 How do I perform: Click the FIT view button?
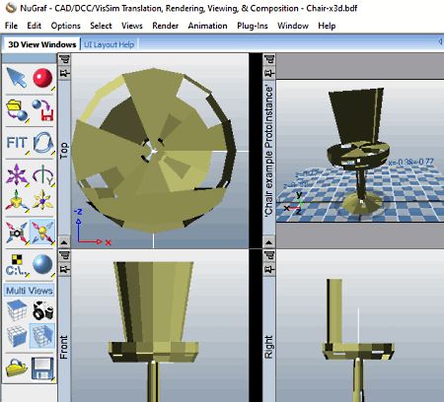17,143
